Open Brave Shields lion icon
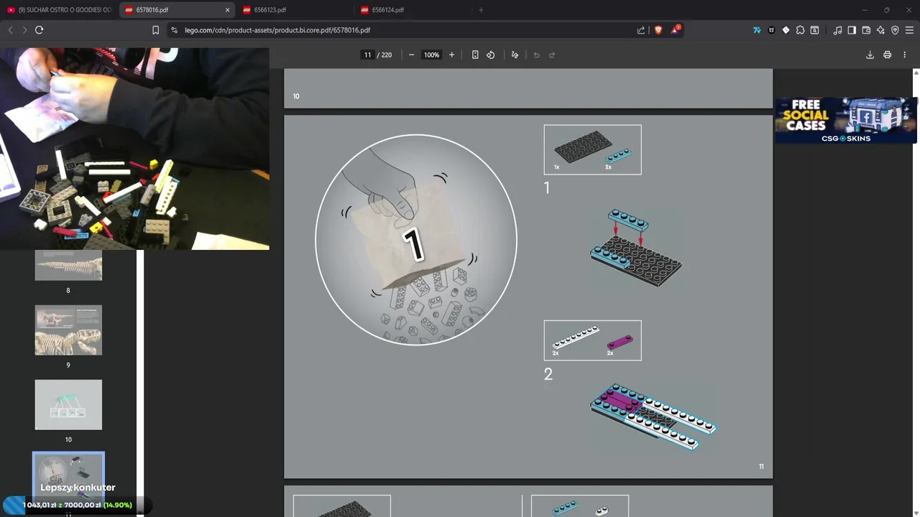 658,30
